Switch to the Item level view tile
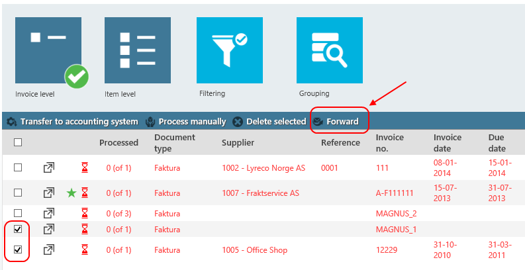The width and height of the screenshot is (525, 270). 138,50
